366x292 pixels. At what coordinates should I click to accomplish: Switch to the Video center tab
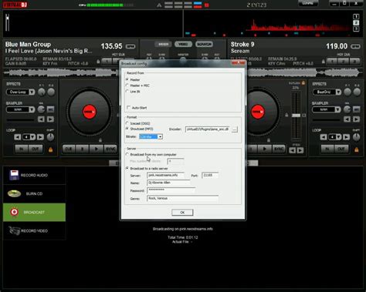(183, 44)
